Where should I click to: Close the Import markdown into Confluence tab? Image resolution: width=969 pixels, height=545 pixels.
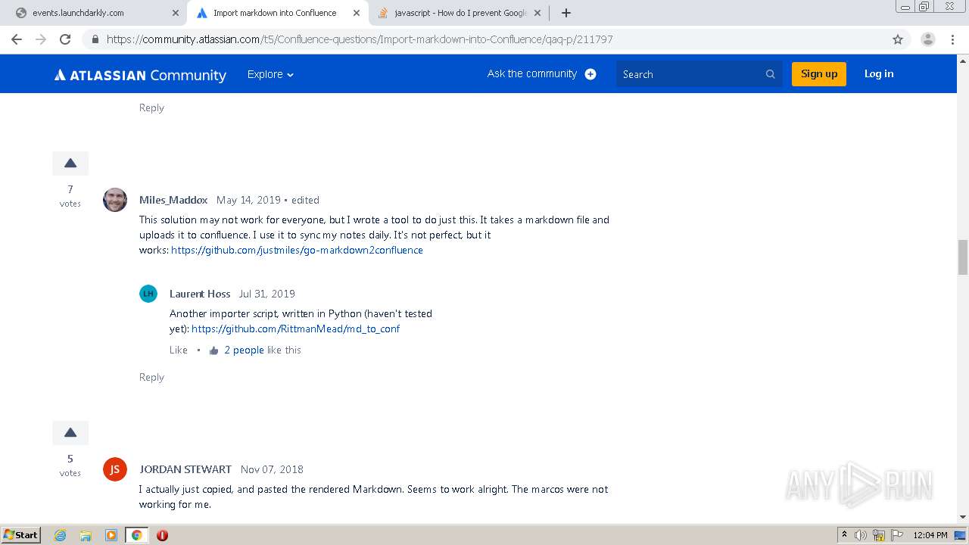pos(357,13)
